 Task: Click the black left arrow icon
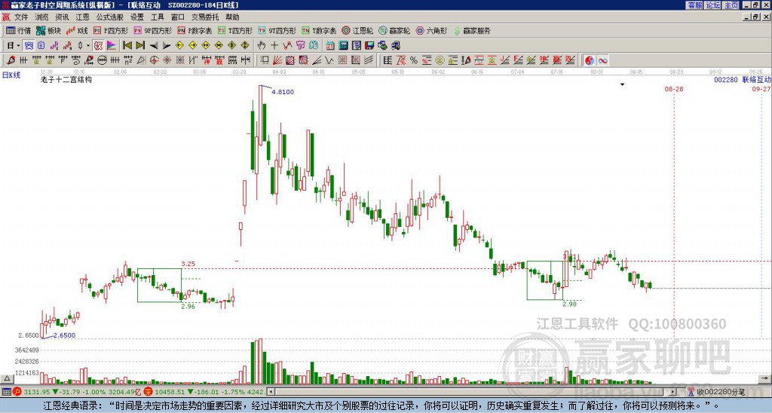click(154, 46)
